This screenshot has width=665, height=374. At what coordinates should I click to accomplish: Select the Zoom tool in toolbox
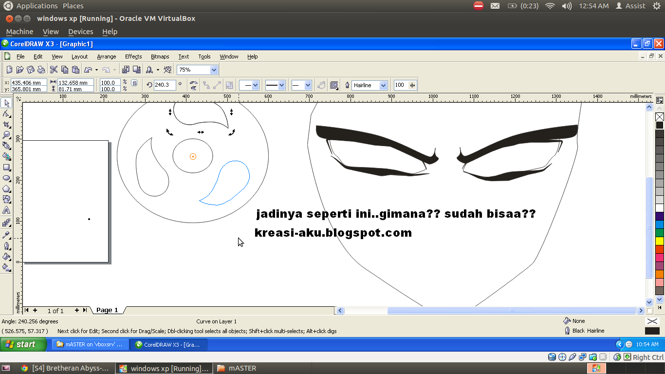[6, 135]
